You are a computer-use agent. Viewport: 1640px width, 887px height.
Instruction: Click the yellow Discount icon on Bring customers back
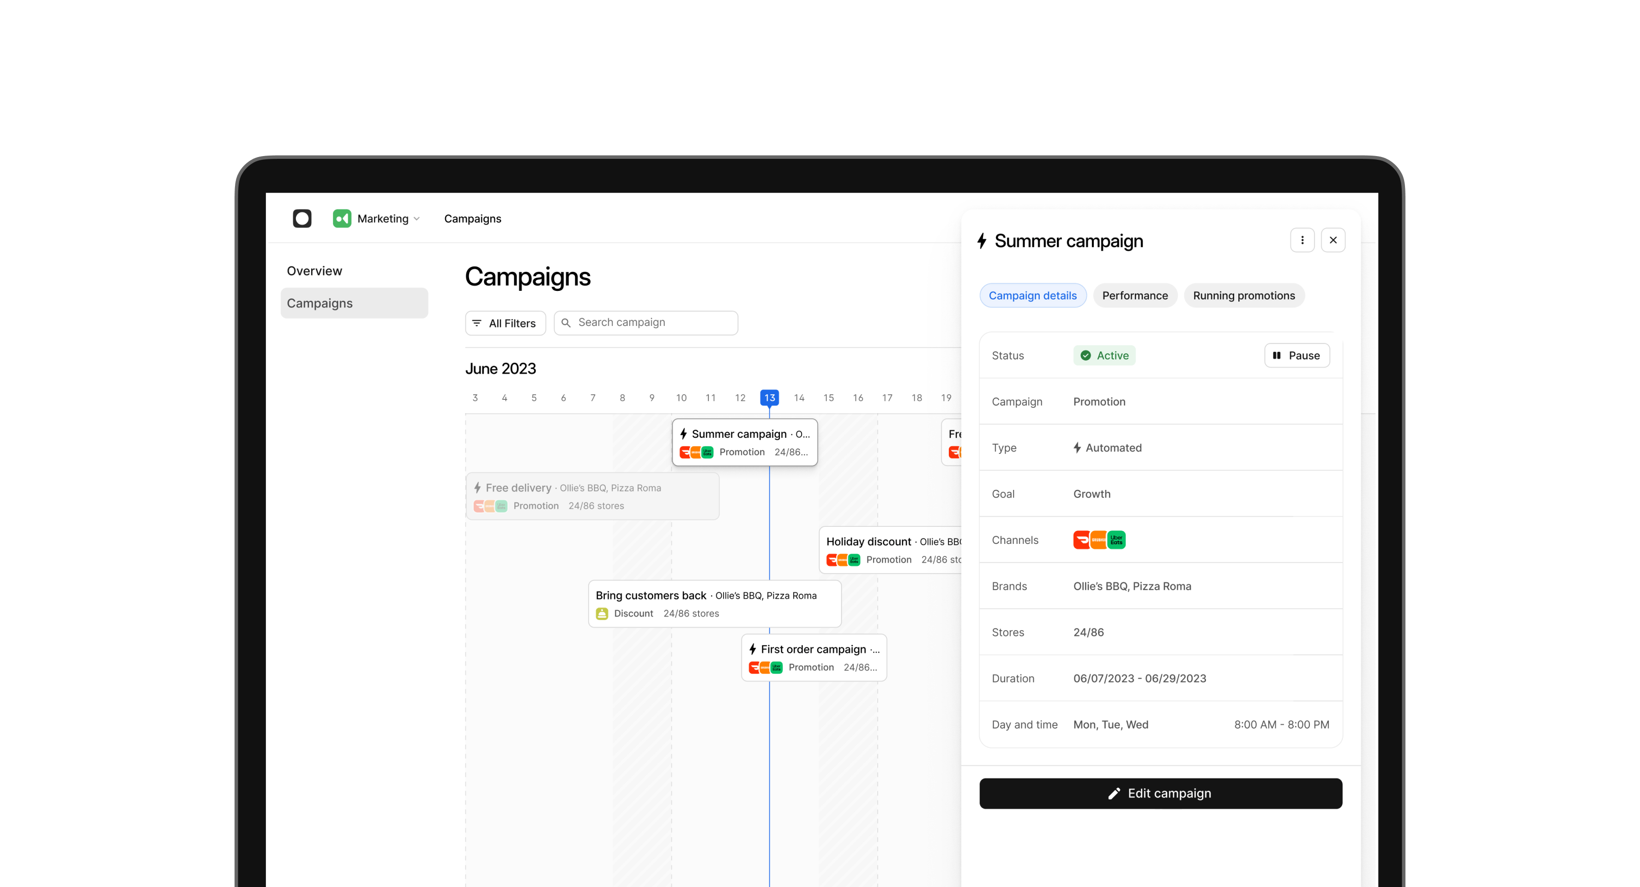click(602, 613)
